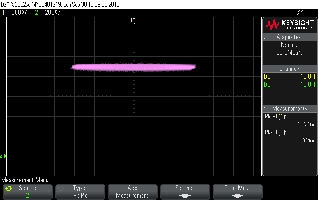The image size is (318, 200).
Task: Click the green DC coupling label for channel 2
Action: pyautogui.click(x=267, y=84)
